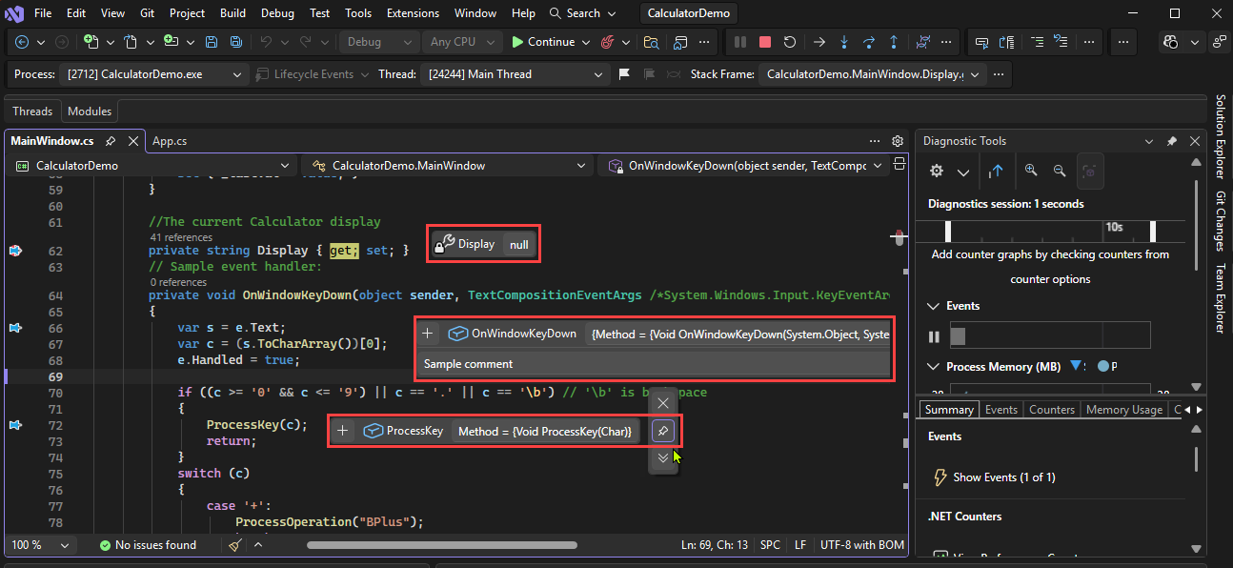Open the Solution Explorer side tab
This screenshot has width=1233, height=568.
click(1220, 136)
